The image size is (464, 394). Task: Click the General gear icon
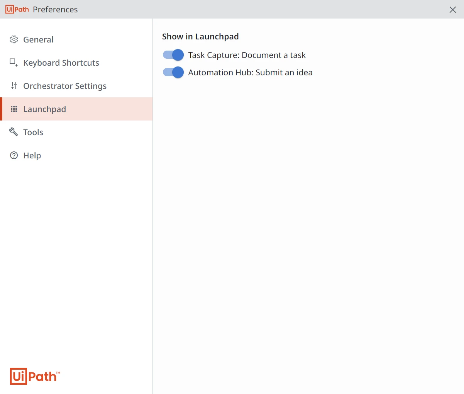tap(14, 39)
